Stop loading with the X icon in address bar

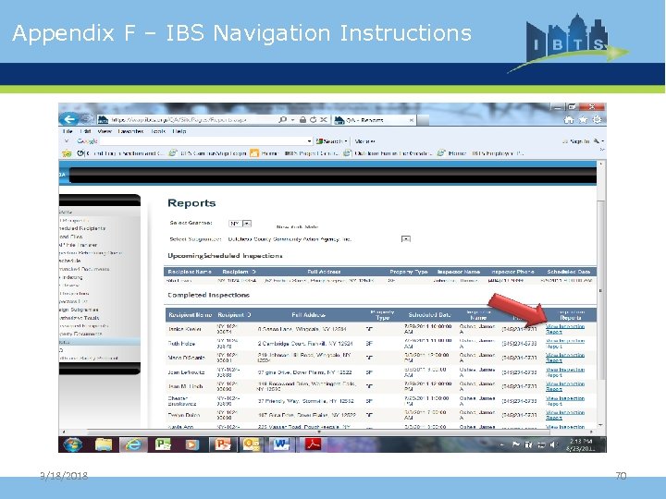click(324, 119)
